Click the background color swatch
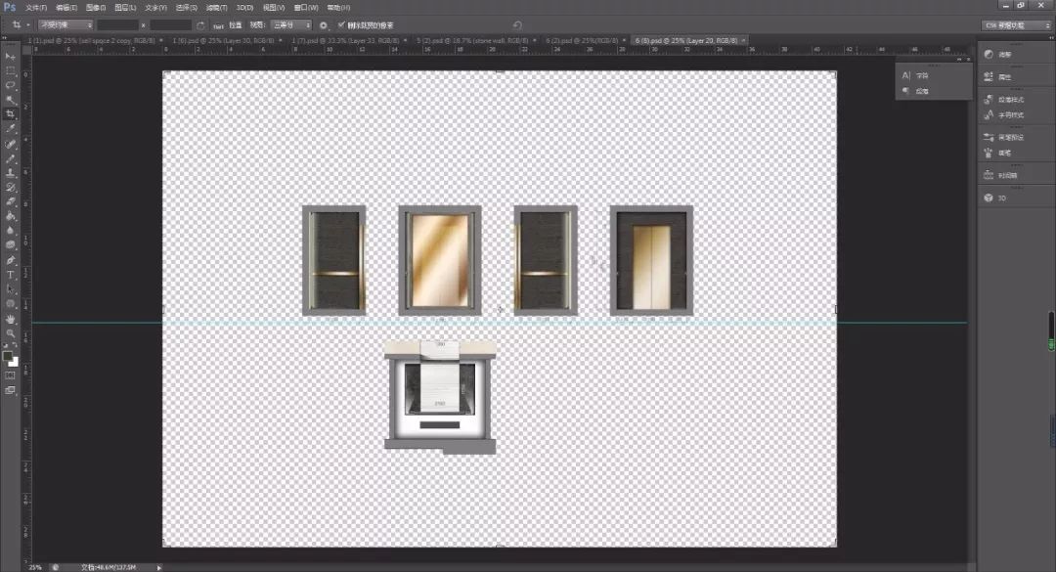1056x572 pixels. click(x=14, y=362)
